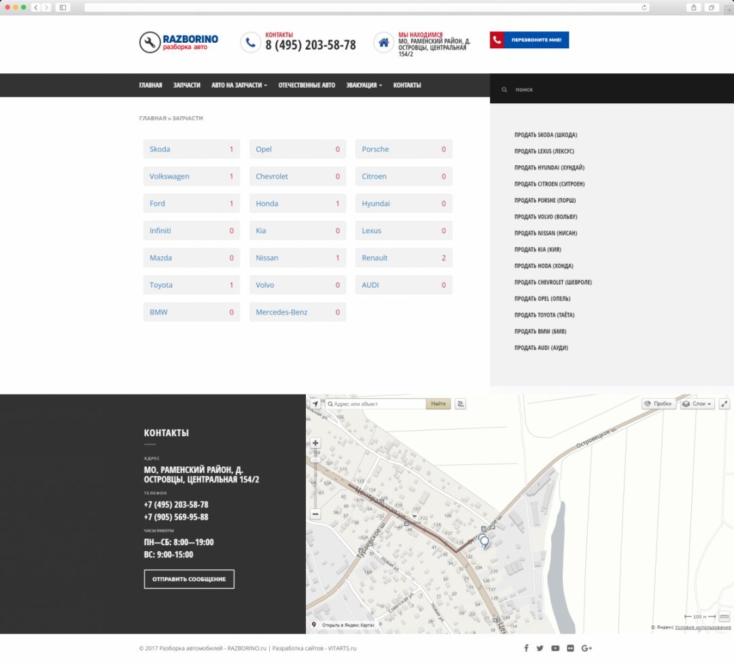Open the YouTube footer icon
This screenshot has width=734, height=662.
coord(555,648)
